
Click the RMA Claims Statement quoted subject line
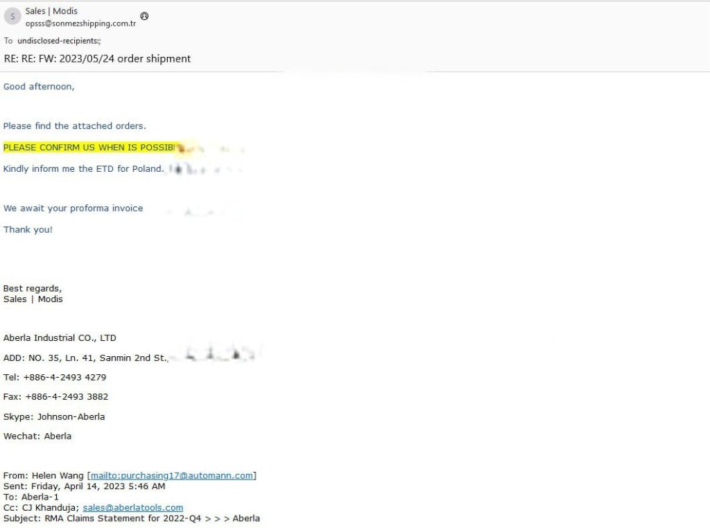[132, 518]
